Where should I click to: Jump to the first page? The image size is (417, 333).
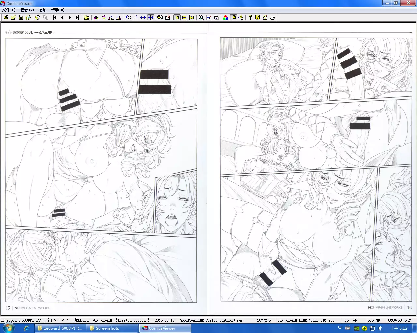pyautogui.click(x=55, y=18)
